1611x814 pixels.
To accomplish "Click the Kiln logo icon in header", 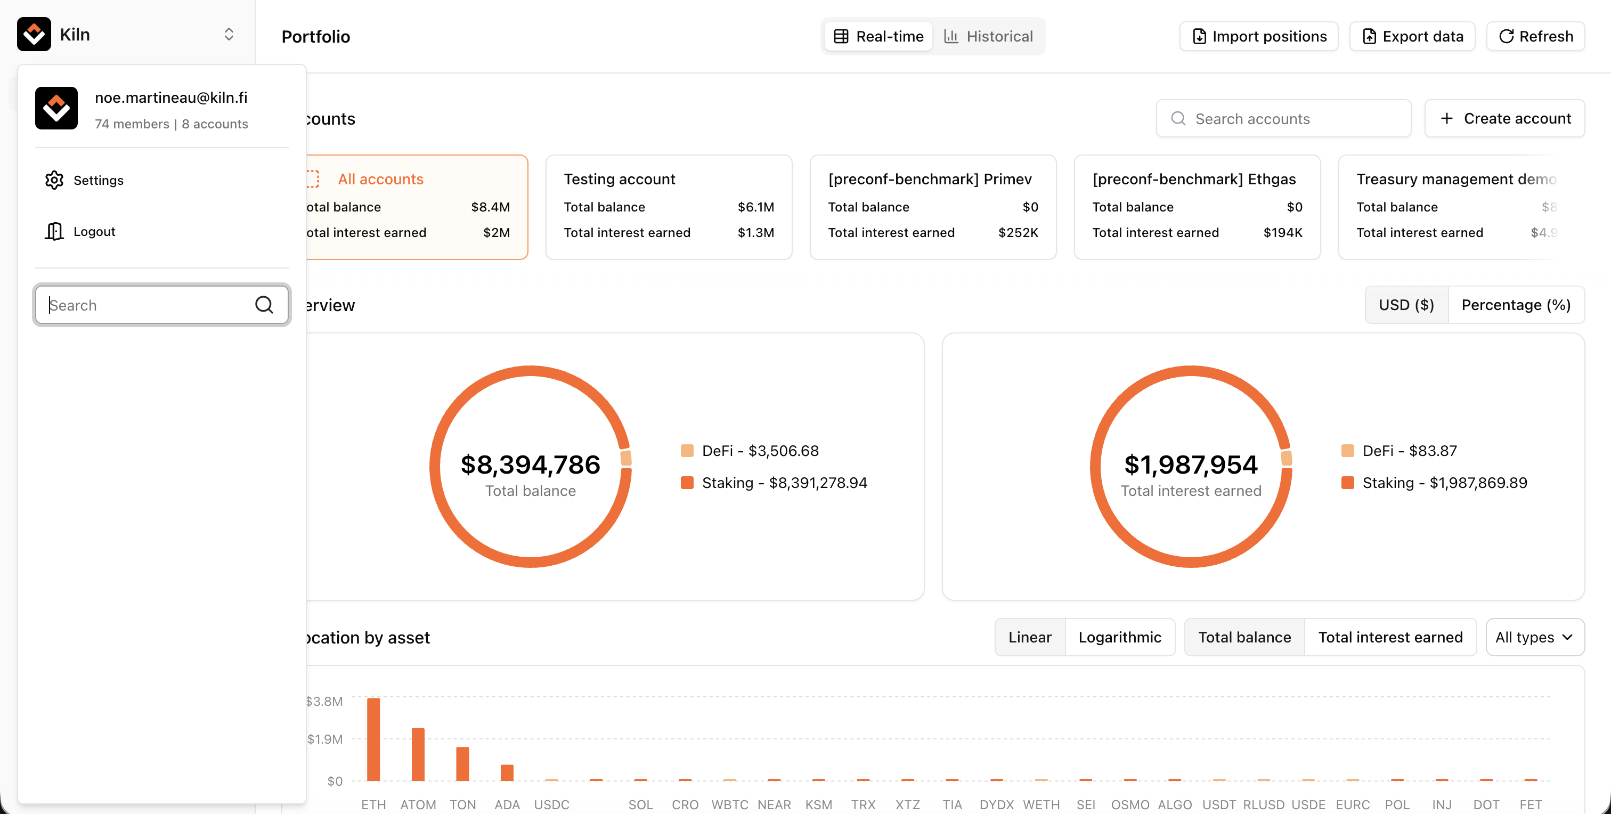I will (34, 35).
